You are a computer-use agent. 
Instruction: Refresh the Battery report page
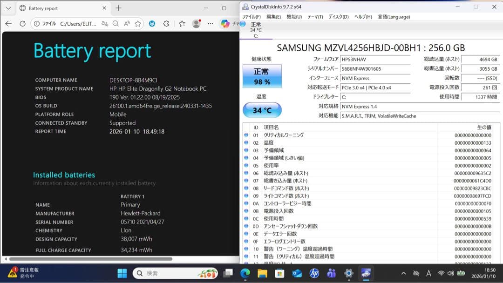[x=22, y=23]
